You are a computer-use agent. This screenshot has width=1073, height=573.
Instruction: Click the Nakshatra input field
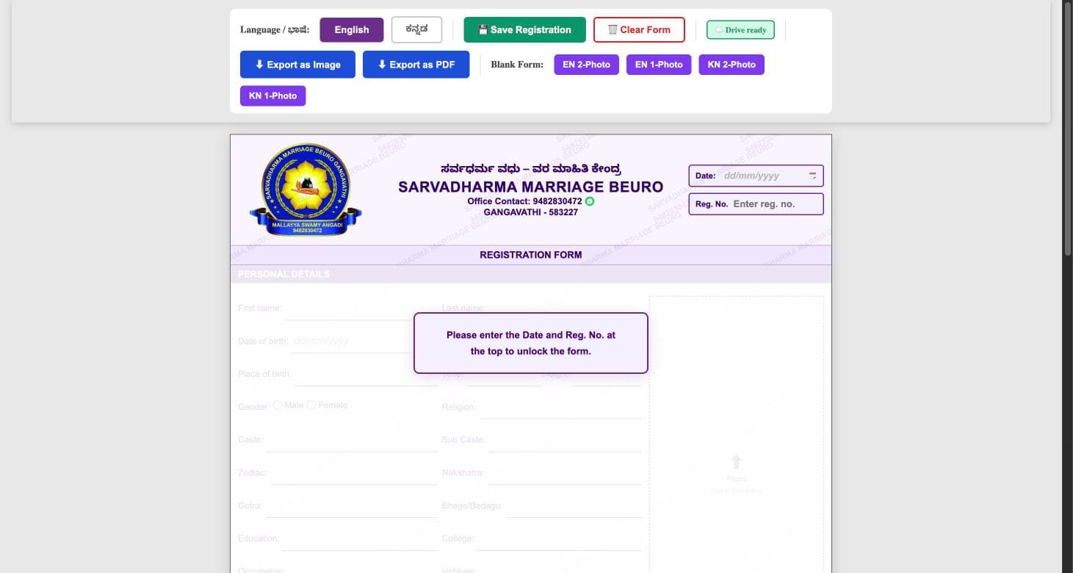(x=565, y=475)
